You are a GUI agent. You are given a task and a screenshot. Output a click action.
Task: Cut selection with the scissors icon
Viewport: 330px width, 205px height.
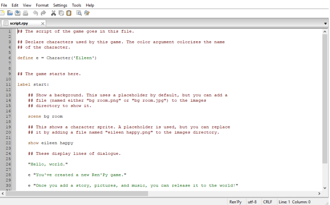54,13
